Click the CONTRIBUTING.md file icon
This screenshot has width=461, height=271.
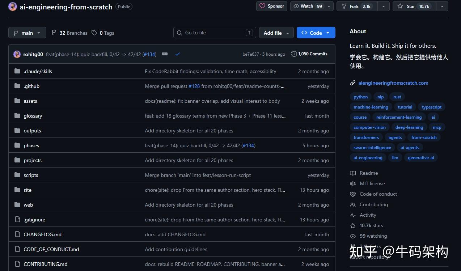click(17, 264)
